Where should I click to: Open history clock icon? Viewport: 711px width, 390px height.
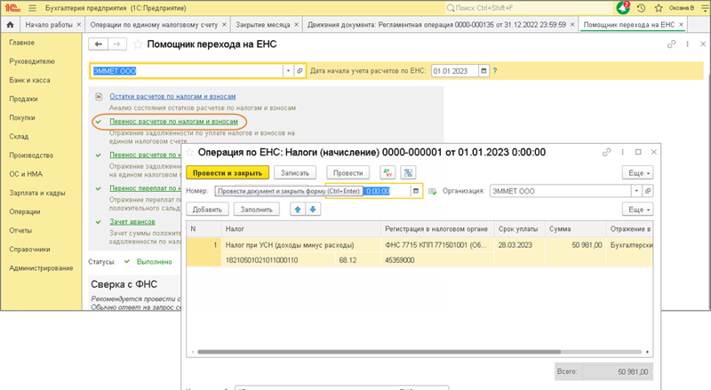point(641,8)
